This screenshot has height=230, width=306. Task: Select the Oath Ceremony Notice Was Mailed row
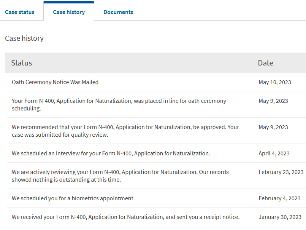coord(156,82)
